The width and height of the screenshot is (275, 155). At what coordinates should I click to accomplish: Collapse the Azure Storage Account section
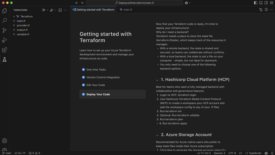157,135
